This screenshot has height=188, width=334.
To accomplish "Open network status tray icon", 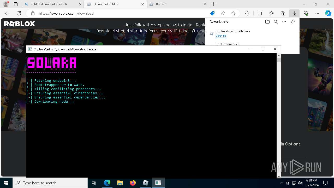I will pyautogui.click(x=294, y=183).
